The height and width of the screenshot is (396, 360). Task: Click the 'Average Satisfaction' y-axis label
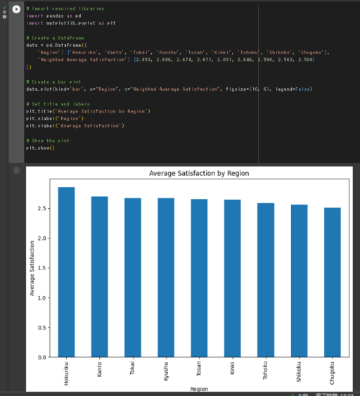click(x=32, y=268)
